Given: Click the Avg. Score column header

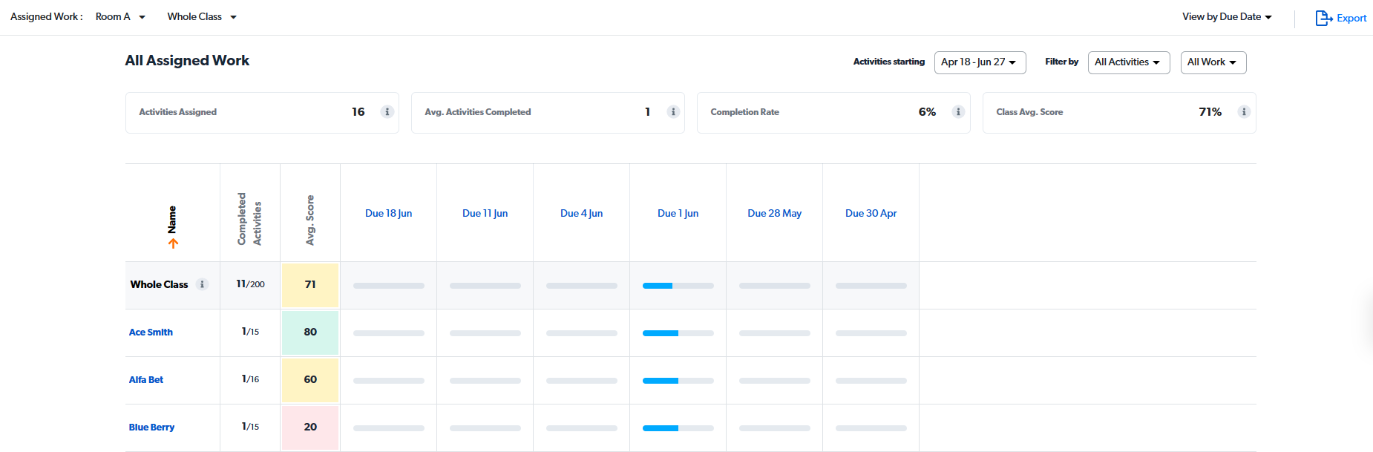Looking at the screenshot, I should [x=310, y=220].
